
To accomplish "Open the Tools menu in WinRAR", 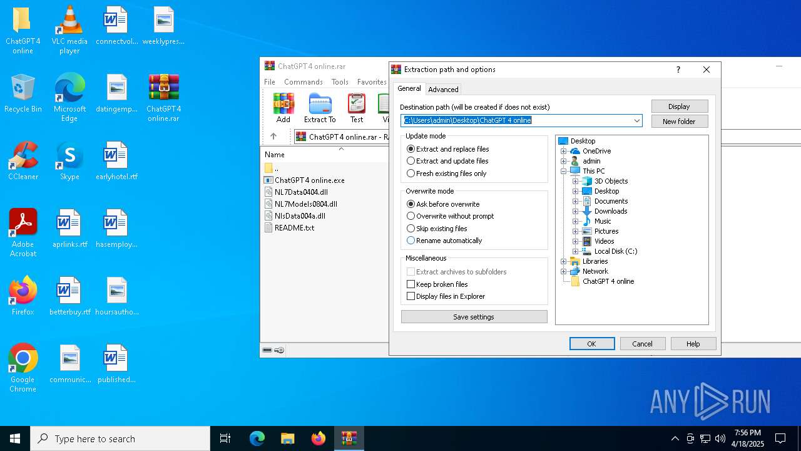I will click(340, 82).
